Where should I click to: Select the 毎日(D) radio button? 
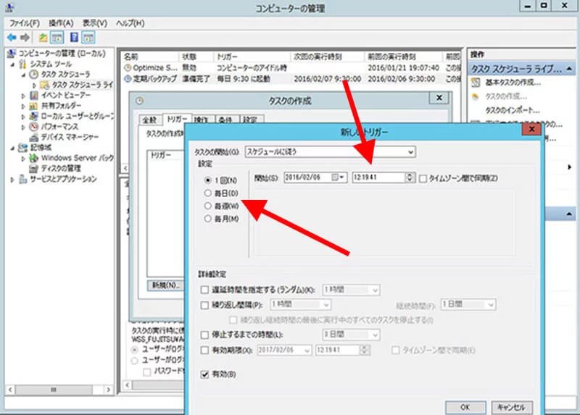(208, 193)
